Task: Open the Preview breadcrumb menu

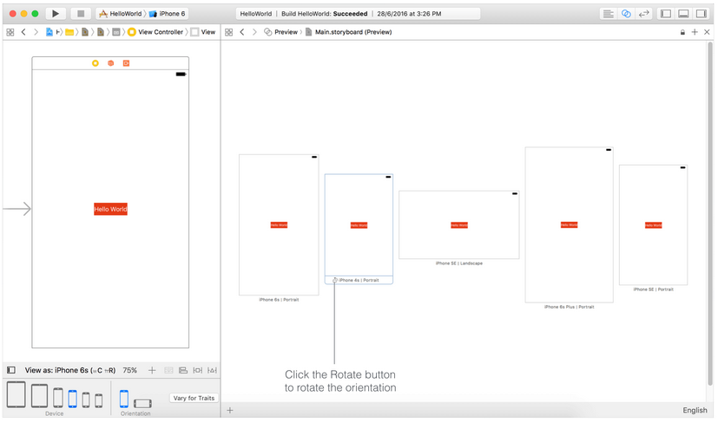Action: pos(280,32)
